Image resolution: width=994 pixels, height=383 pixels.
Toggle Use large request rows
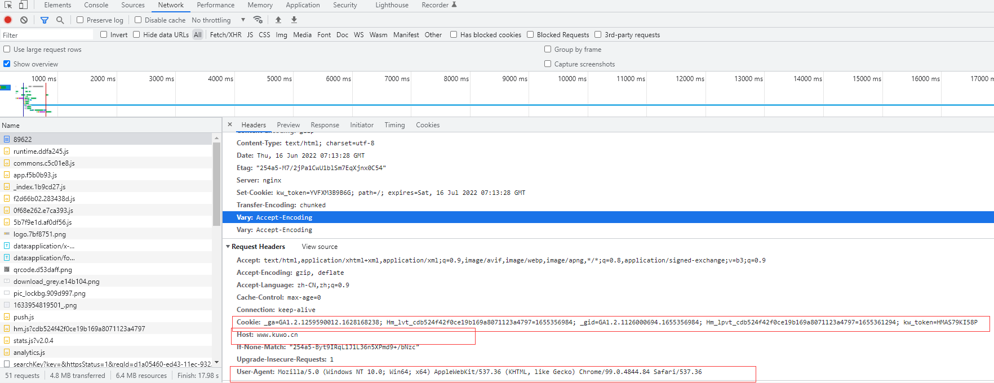click(7, 49)
